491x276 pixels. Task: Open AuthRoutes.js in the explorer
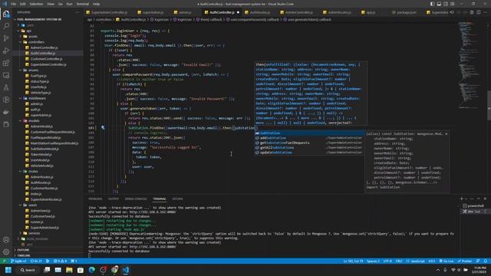41,182
